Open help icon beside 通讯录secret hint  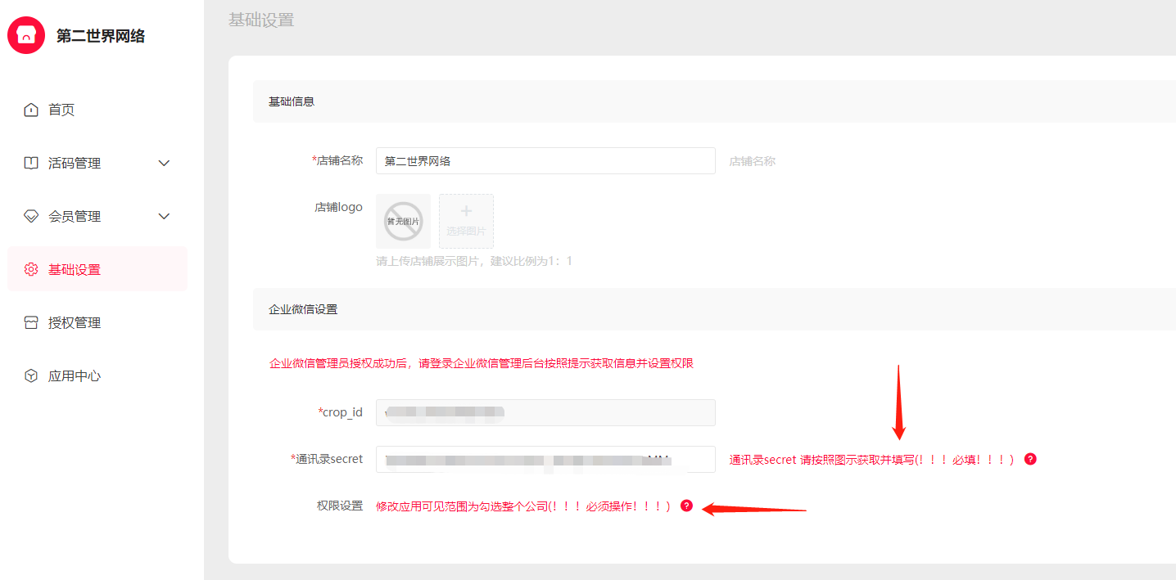pyautogui.click(x=1030, y=459)
